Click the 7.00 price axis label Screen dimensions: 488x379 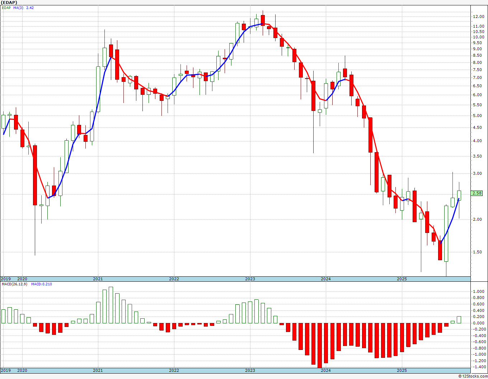[478, 78]
